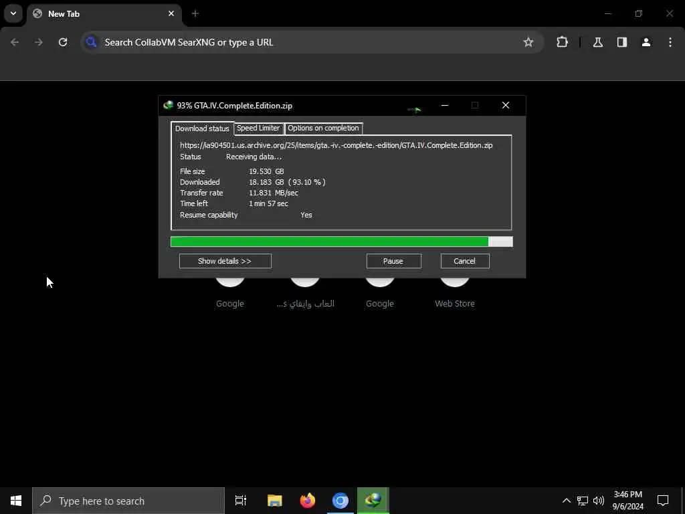The height and width of the screenshot is (514, 685).
Task: Select the New Tab browser tab
Action: [x=104, y=13]
